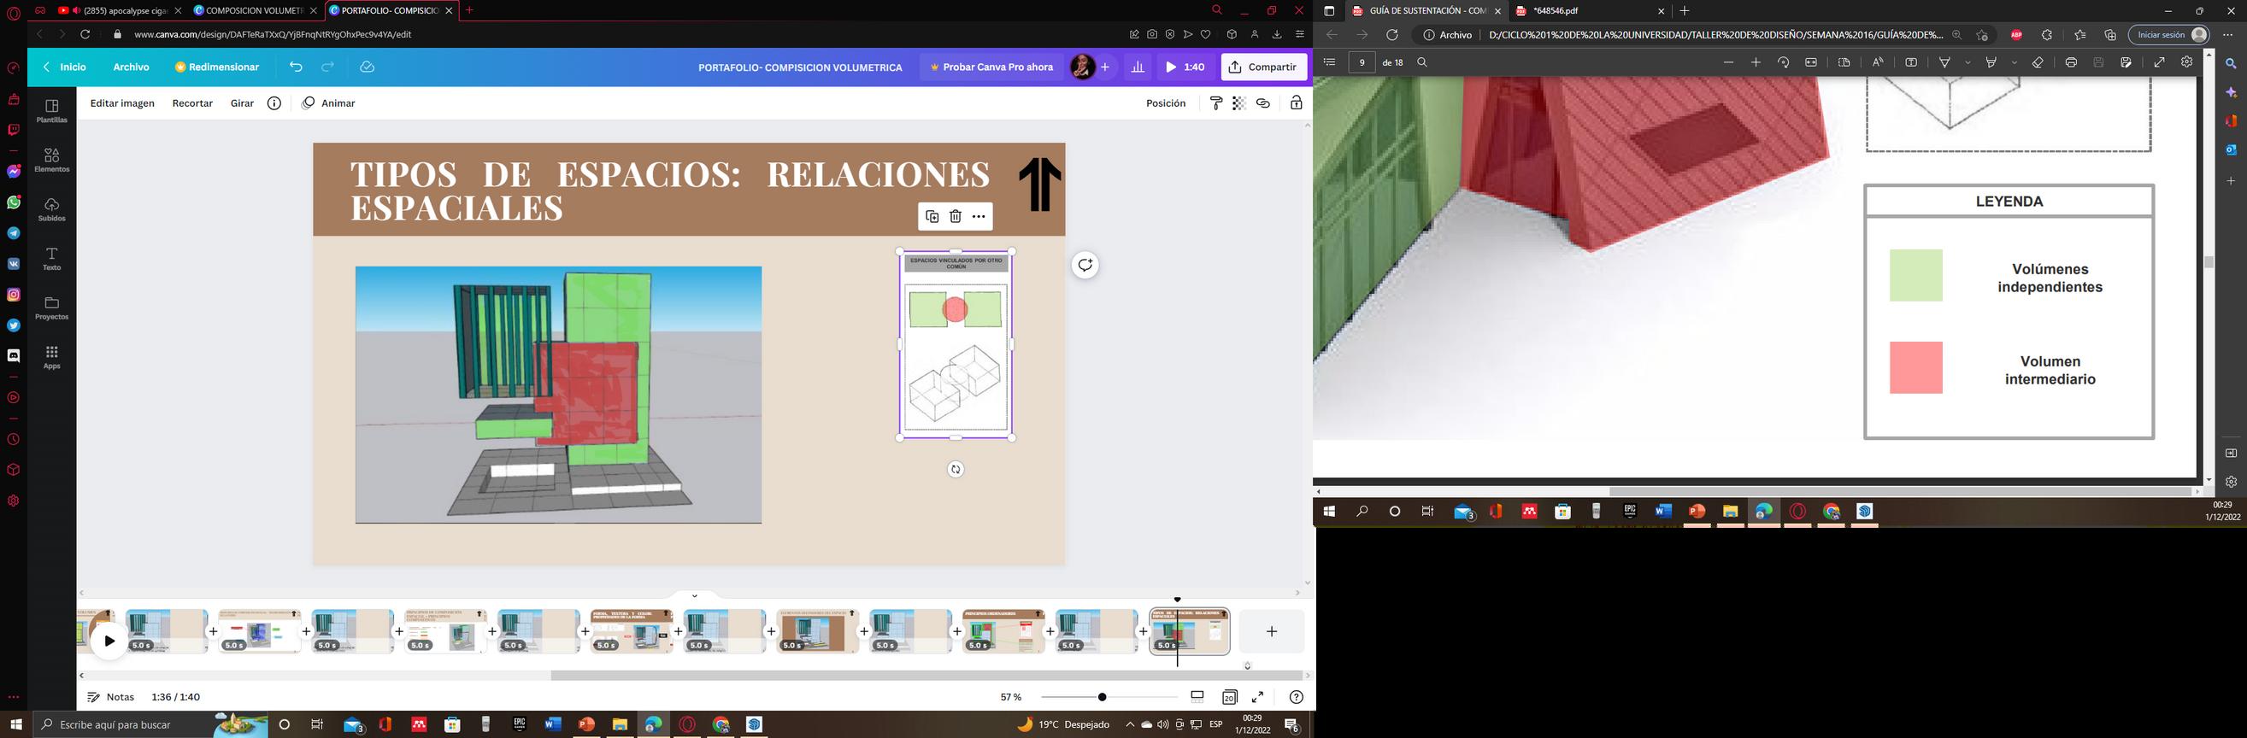
Task: Search within the PDF document
Action: 1422,61
